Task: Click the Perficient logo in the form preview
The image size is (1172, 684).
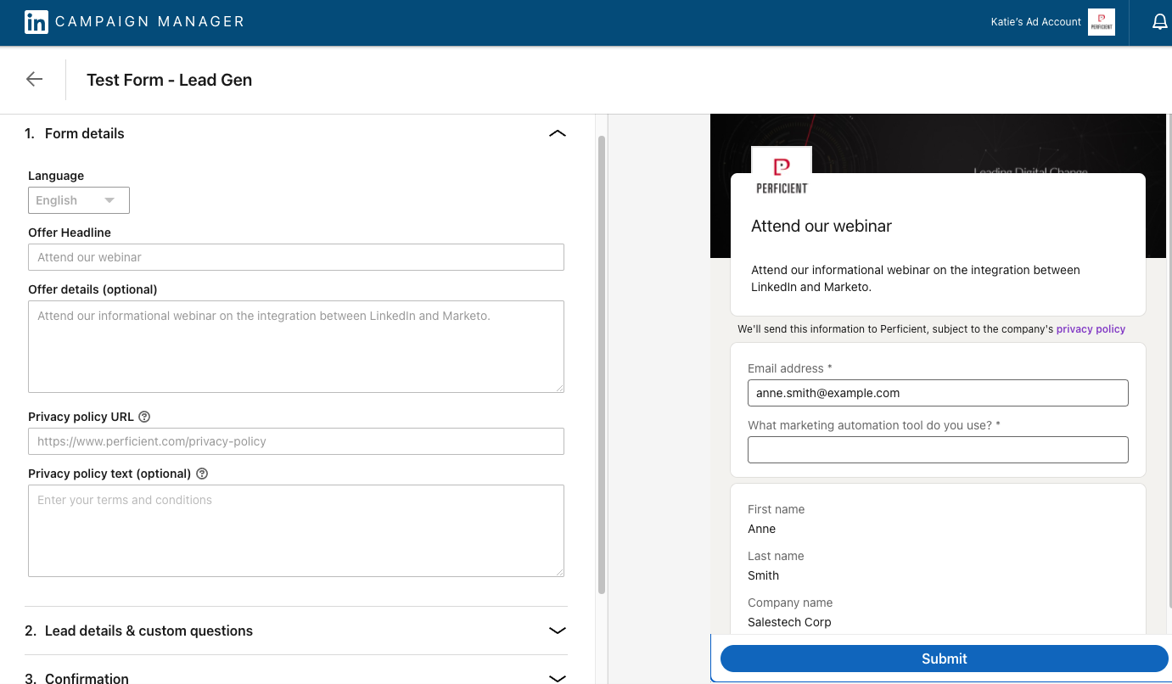Action: (781, 170)
